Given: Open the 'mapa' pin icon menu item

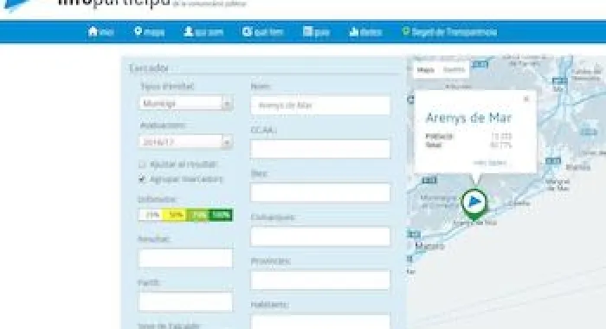Looking at the screenshot, I should [149, 32].
